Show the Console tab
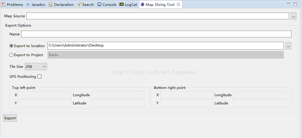302x138 pixels. coord(107,4)
